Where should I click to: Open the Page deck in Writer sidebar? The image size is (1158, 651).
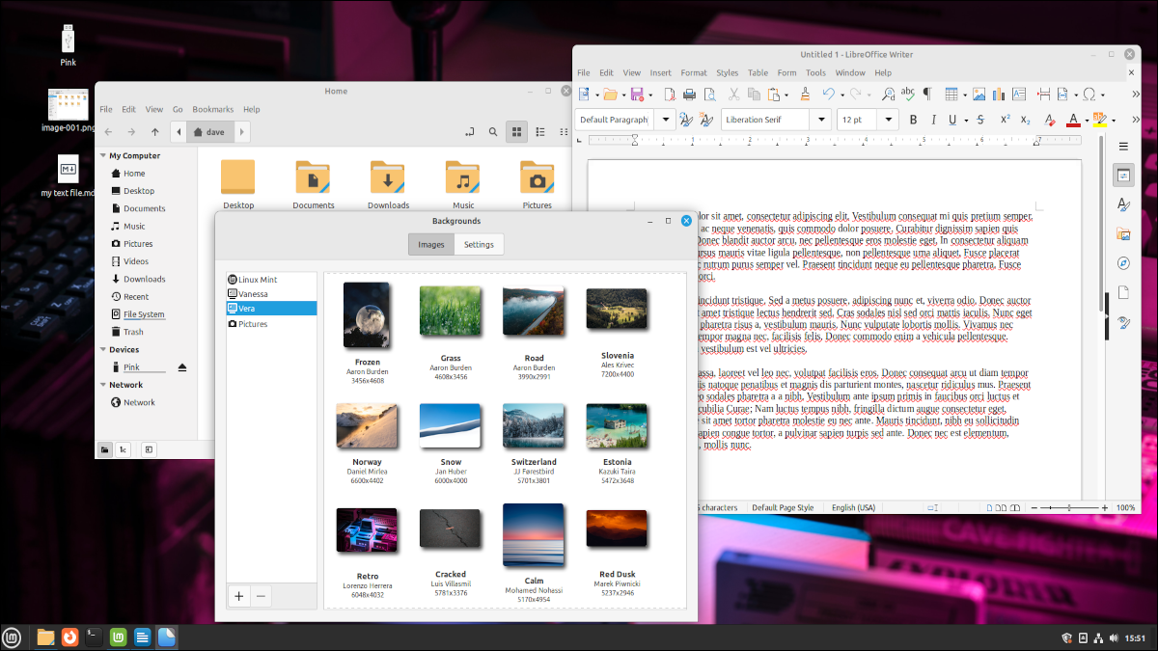point(1123,292)
